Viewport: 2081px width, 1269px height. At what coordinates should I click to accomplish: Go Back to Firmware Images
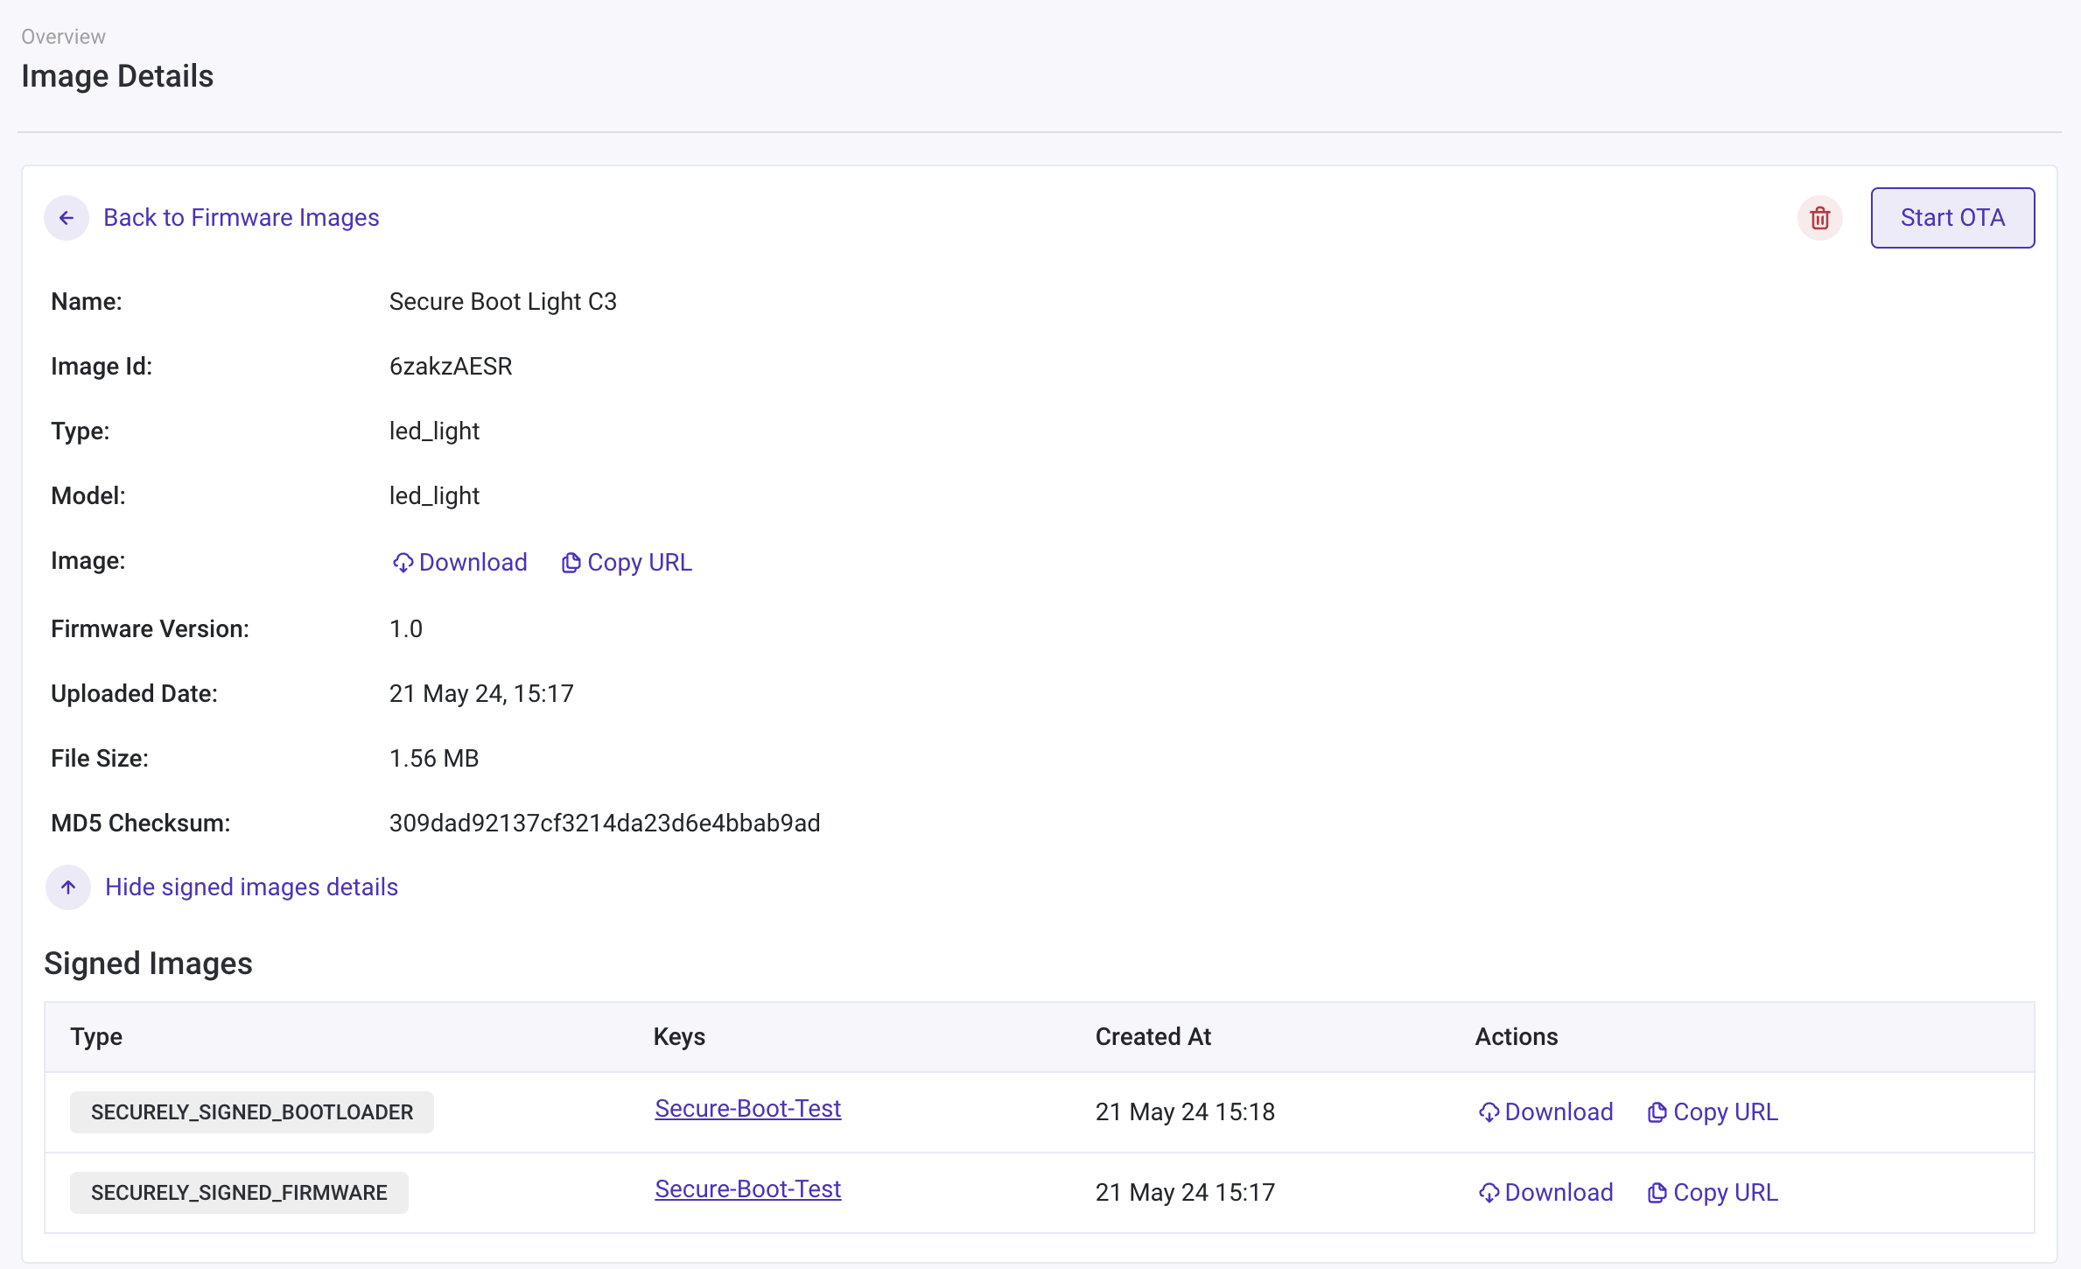pos(241,218)
